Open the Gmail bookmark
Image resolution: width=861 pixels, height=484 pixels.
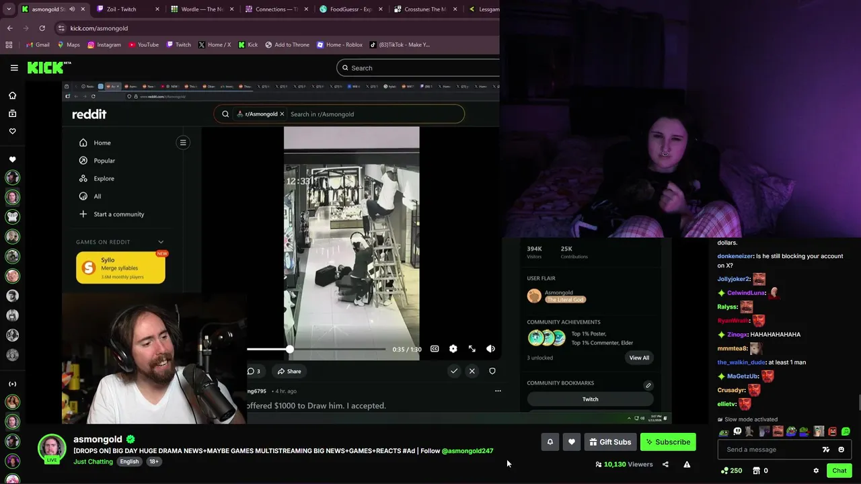[38, 44]
